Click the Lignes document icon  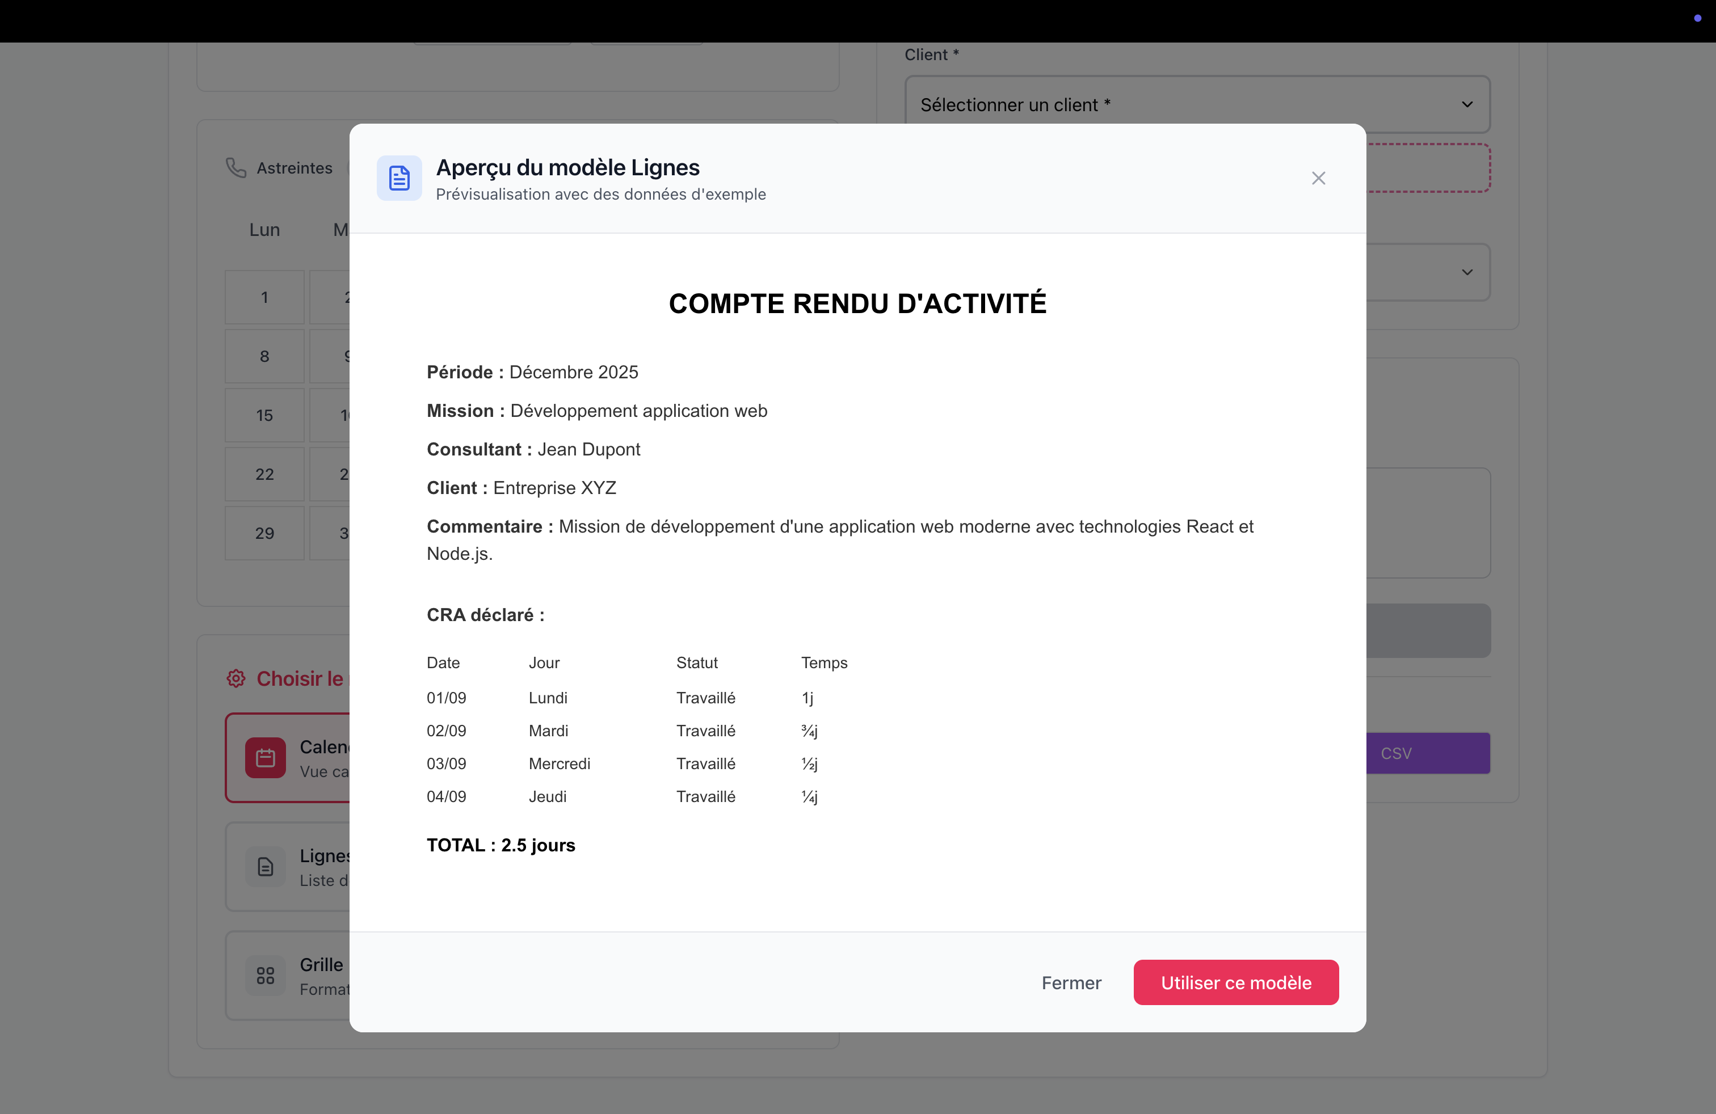tap(266, 866)
